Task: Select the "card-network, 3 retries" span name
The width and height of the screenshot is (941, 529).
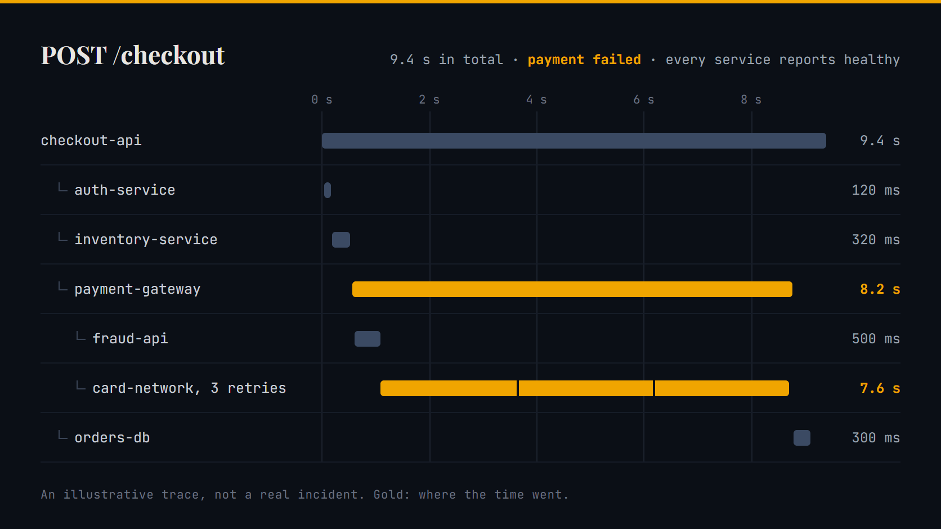Action: tap(189, 388)
